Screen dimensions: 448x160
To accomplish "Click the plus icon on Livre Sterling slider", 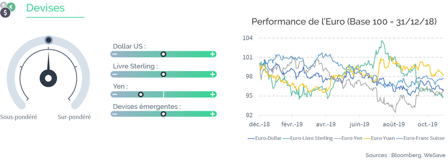I will click(213, 74).
